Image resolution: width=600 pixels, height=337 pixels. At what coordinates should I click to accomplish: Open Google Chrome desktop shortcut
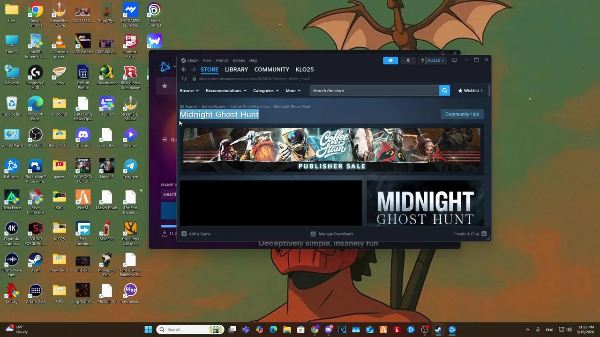click(x=35, y=15)
